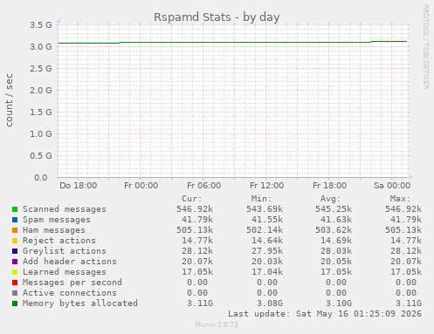Image resolution: width=434 pixels, height=334 pixels.
Task: Click the Scanned messages average value 545.25k
Action: [334, 209]
